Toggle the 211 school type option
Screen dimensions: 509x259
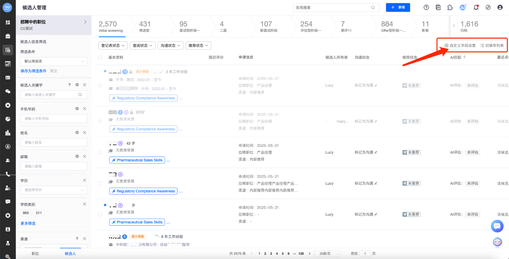[39, 213]
